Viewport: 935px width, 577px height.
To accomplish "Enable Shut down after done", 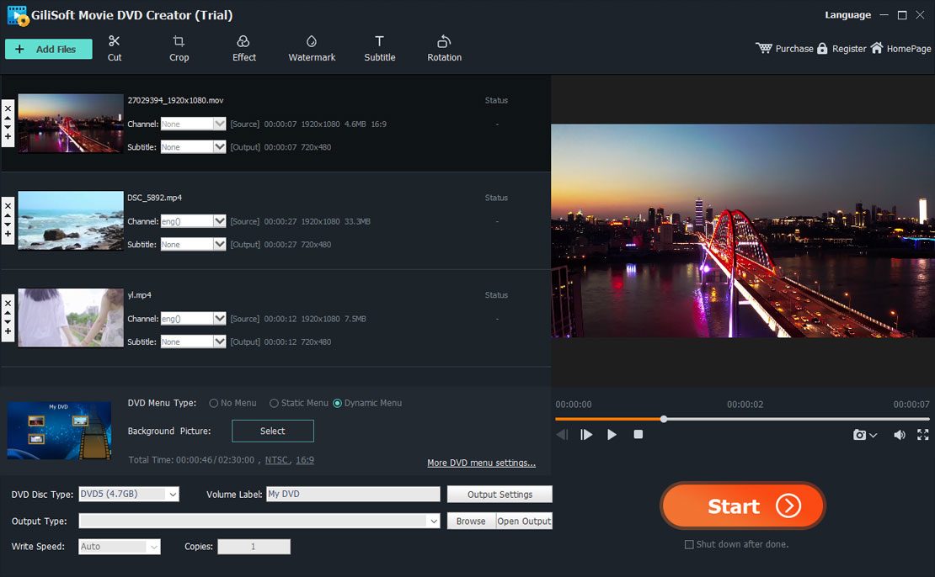I will click(687, 544).
